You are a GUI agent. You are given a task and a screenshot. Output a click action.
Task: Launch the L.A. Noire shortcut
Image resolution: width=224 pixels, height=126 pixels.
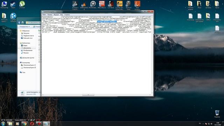click(111, 5)
